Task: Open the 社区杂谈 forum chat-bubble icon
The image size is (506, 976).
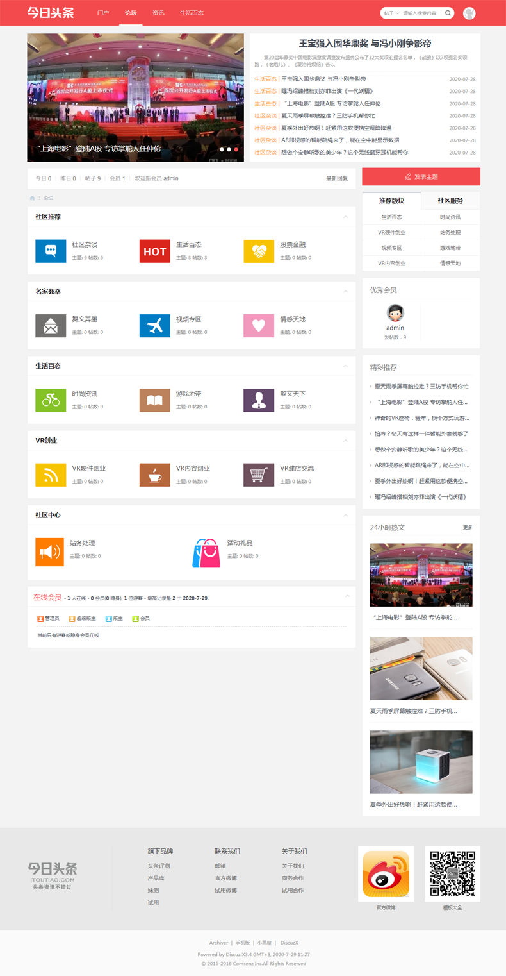Action: [51, 251]
